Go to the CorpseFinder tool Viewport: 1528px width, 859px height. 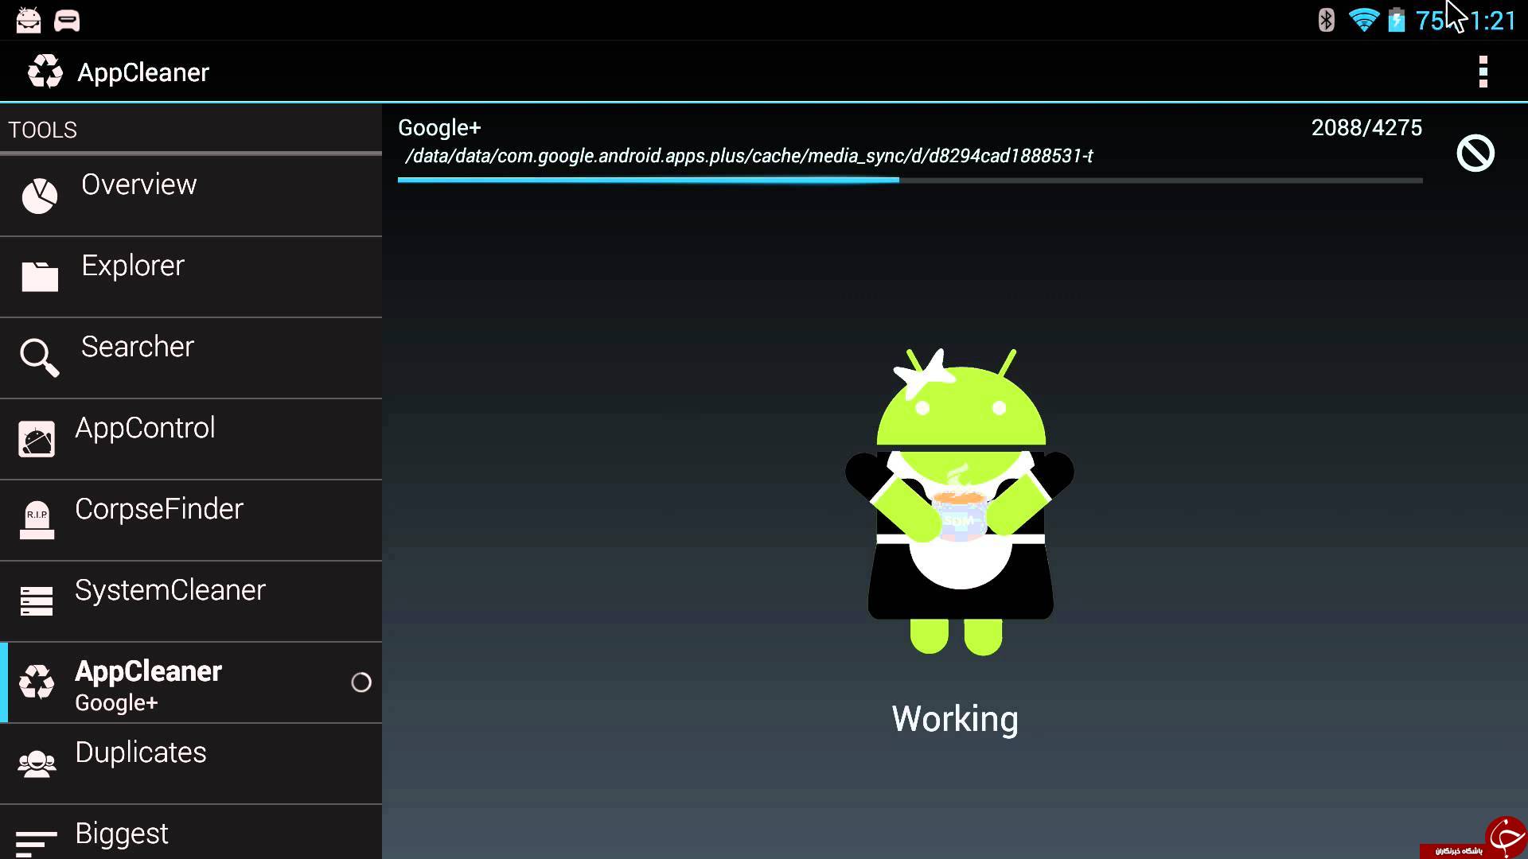click(x=191, y=520)
